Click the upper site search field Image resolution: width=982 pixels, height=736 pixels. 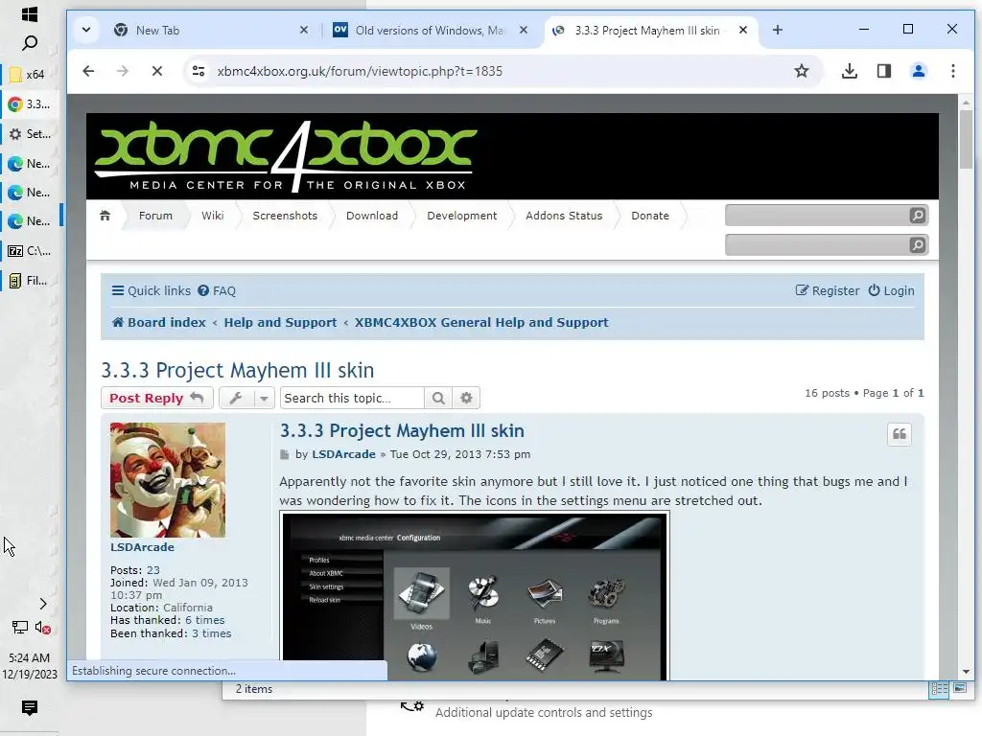817,216
